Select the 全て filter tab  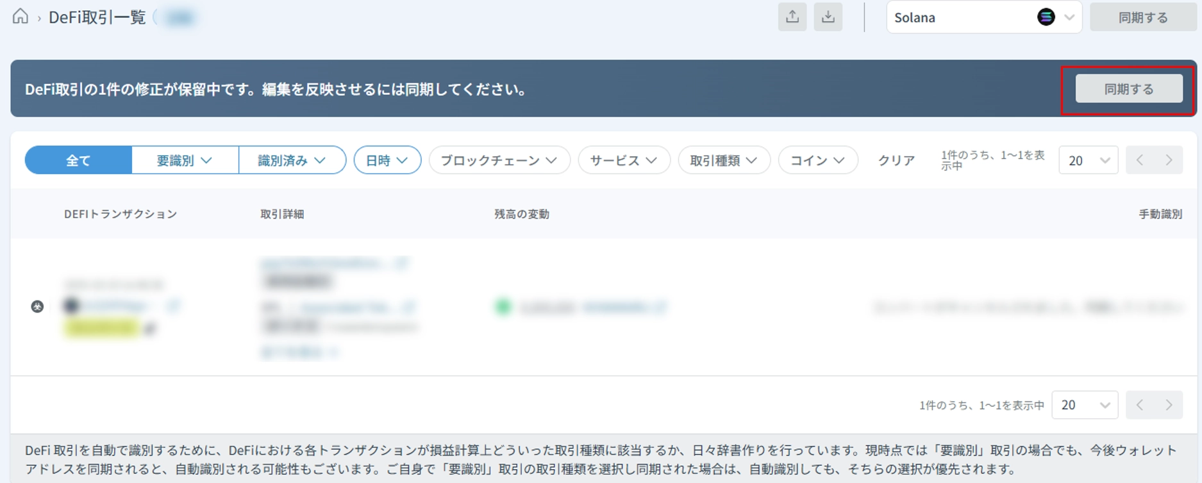coord(78,160)
